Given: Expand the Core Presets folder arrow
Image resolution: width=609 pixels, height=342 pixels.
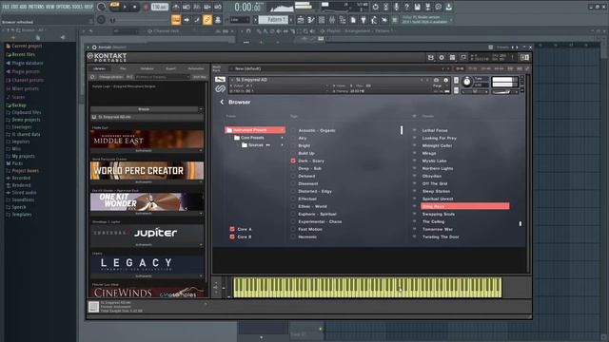Looking at the screenshot, I should point(282,138).
